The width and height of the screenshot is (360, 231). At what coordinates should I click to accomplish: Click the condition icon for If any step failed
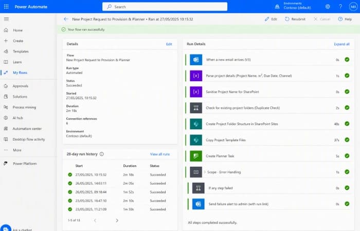198,188
